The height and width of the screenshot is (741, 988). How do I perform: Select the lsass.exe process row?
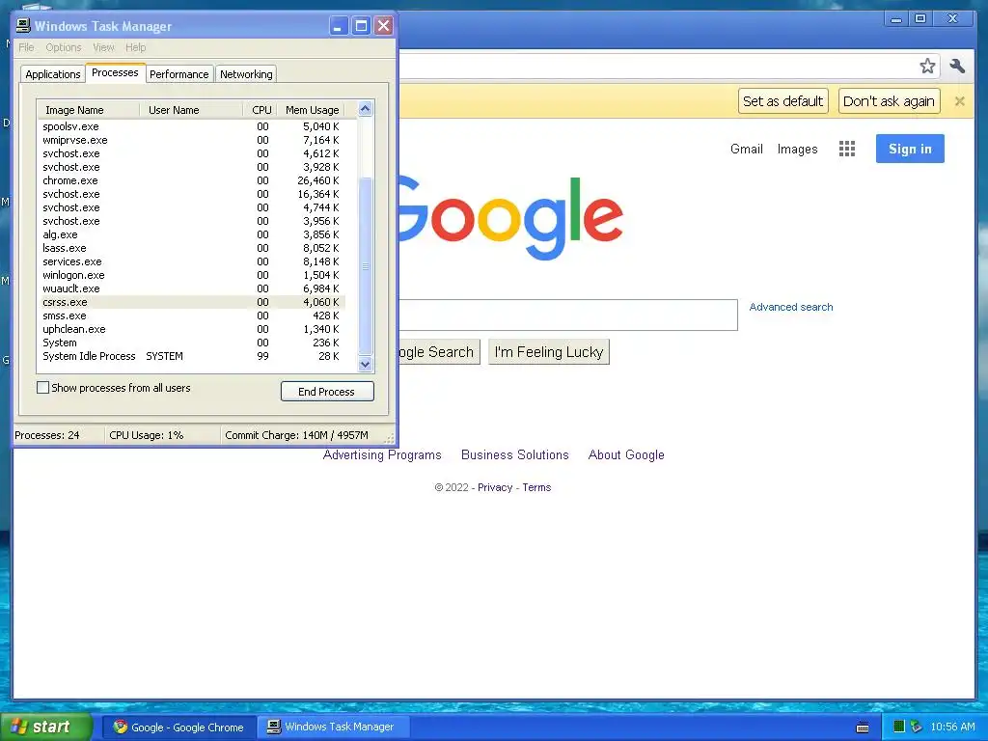pos(191,248)
